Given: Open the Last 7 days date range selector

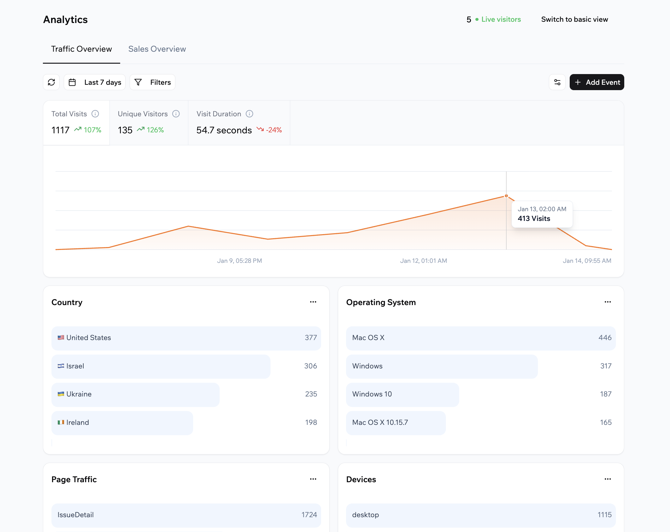Looking at the screenshot, I should (x=95, y=82).
